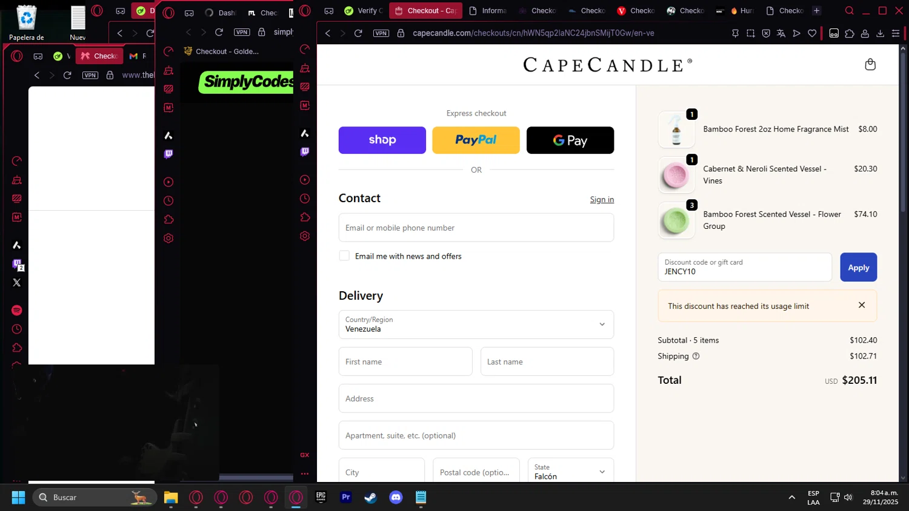The image size is (909, 511).
Task: Select the Gmail tab in the leftmost window
Action: [x=138, y=56]
